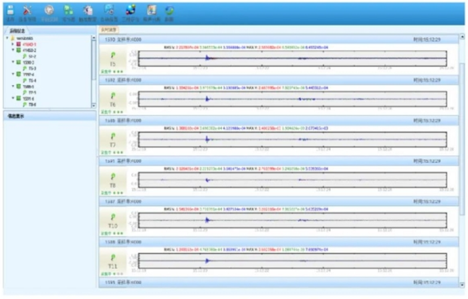This screenshot has width=468, height=299.
Task: Click the T6 waveform plot
Action: 293,99
